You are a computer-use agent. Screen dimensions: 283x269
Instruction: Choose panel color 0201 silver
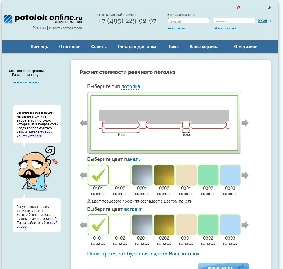coord(142,175)
